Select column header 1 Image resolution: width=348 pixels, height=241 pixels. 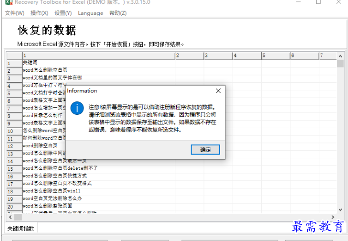coord(99,56)
